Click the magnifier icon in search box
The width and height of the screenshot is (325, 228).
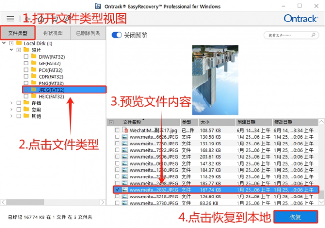(x=314, y=36)
